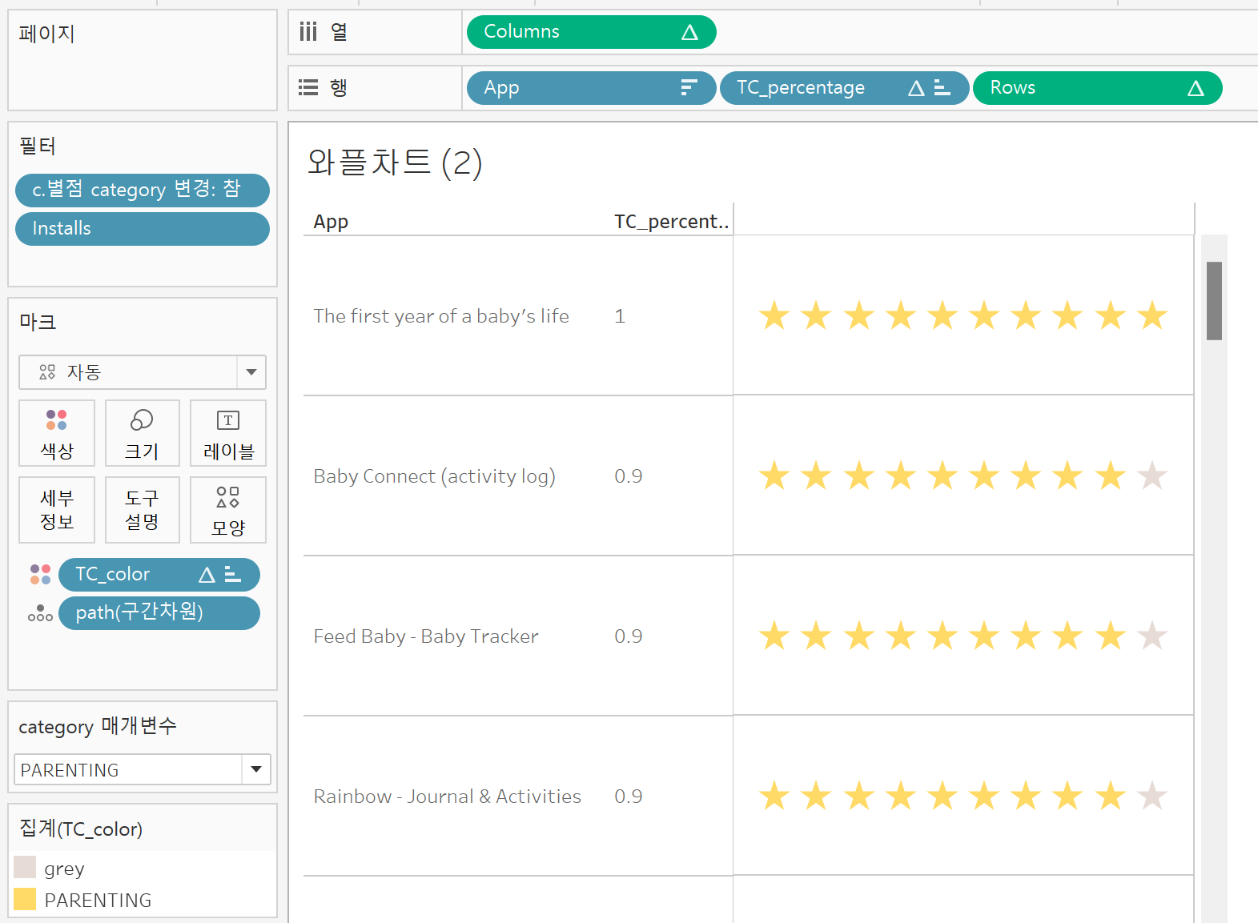Click the first star for The first year row

coord(774,315)
